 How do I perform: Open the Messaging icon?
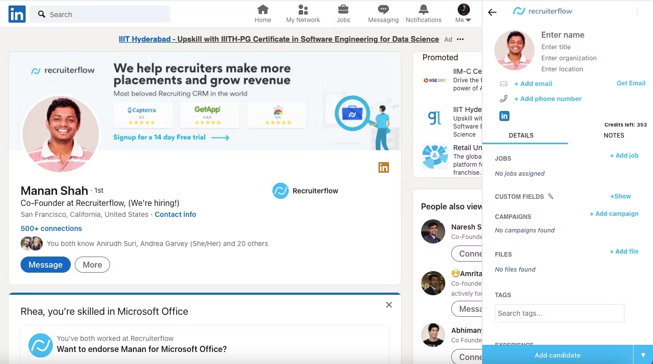(383, 14)
